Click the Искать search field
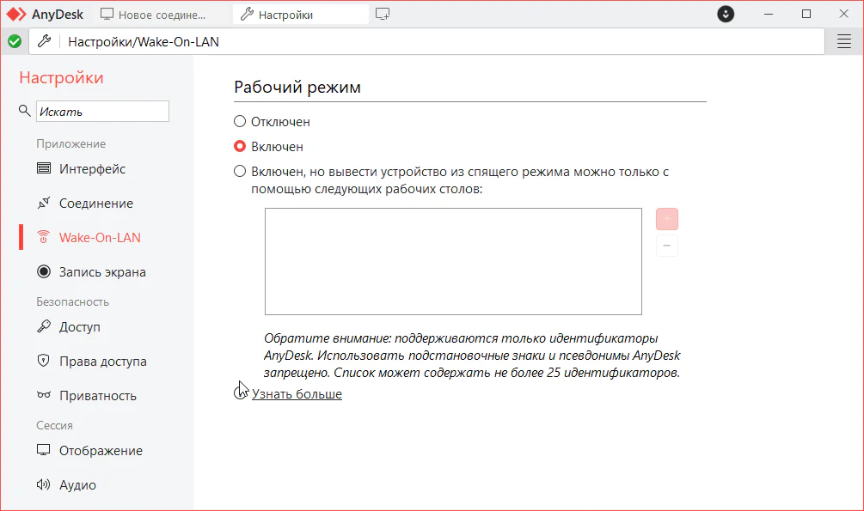864x511 pixels. [102, 112]
